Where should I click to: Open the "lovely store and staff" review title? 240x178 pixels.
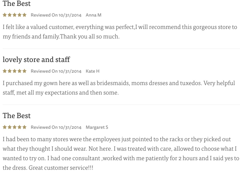pos(36,59)
